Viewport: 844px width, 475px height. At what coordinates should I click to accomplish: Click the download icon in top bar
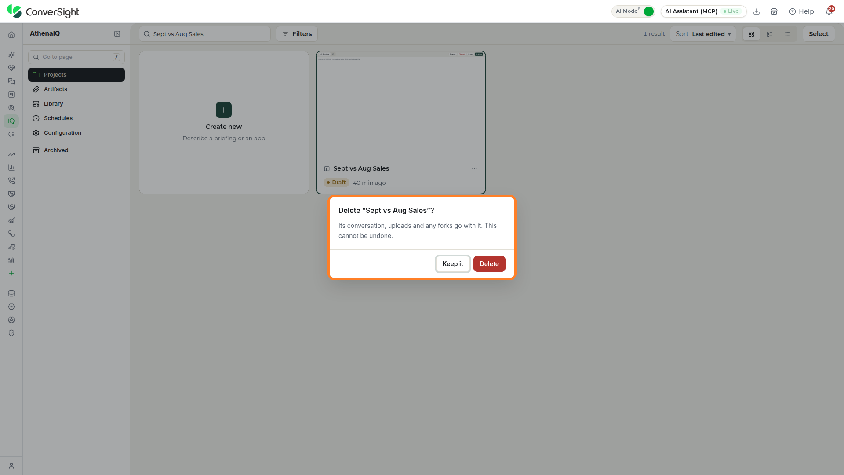pyautogui.click(x=757, y=11)
